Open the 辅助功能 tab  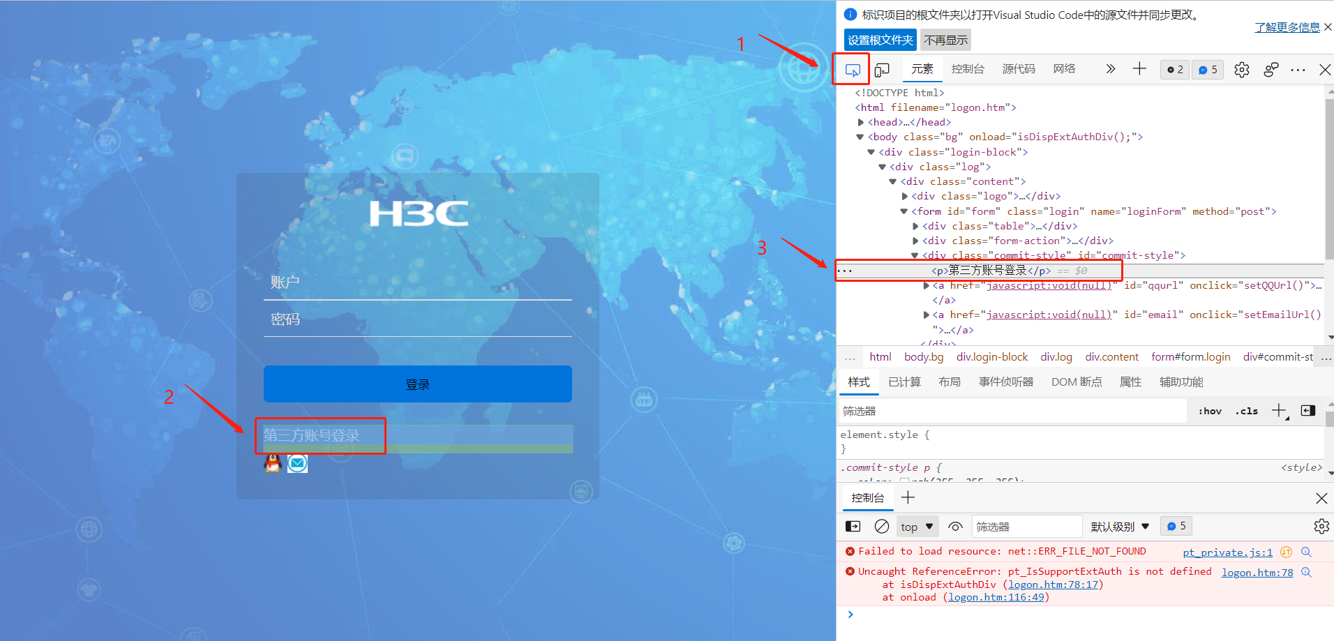[x=1181, y=382]
